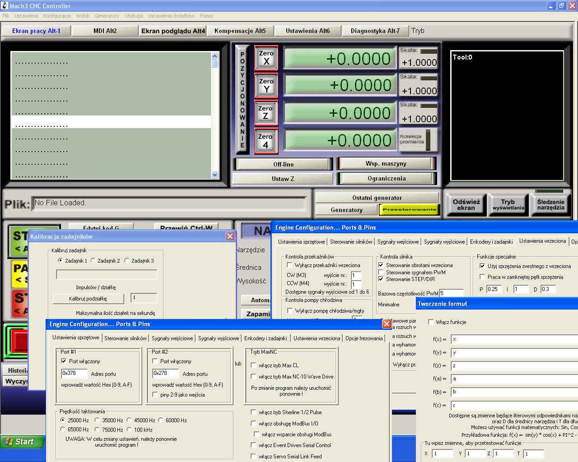Click Tryb wyświetlania button
The image size is (578, 462).
pos(508,204)
